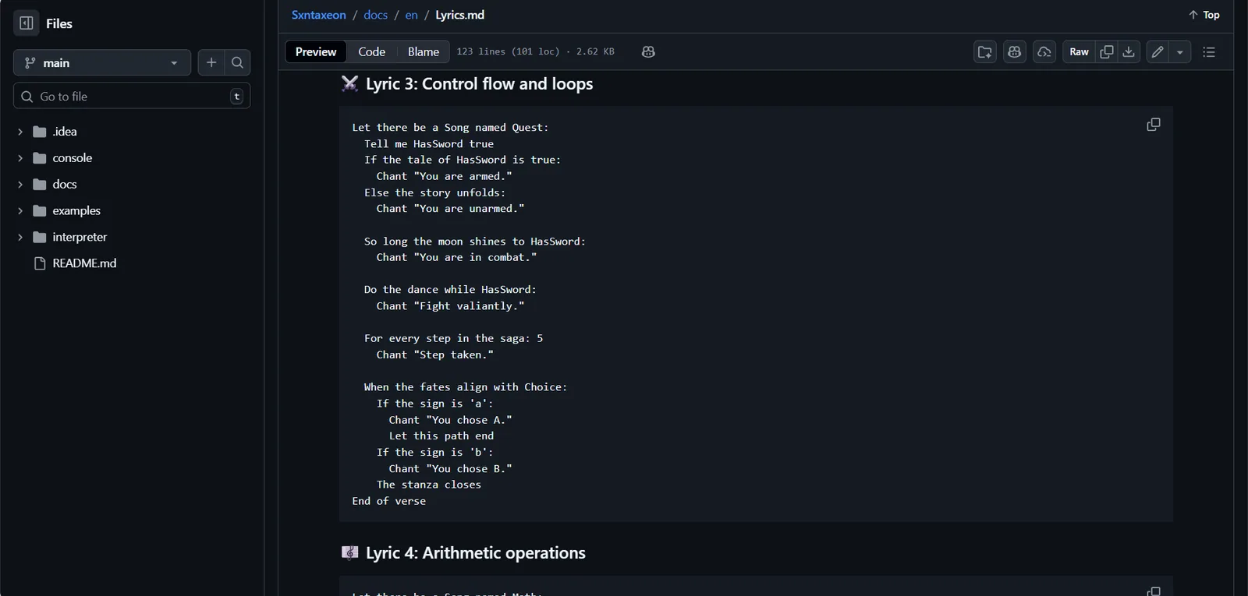
Task: Edit this file with pencil icon
Action: 1158,52
